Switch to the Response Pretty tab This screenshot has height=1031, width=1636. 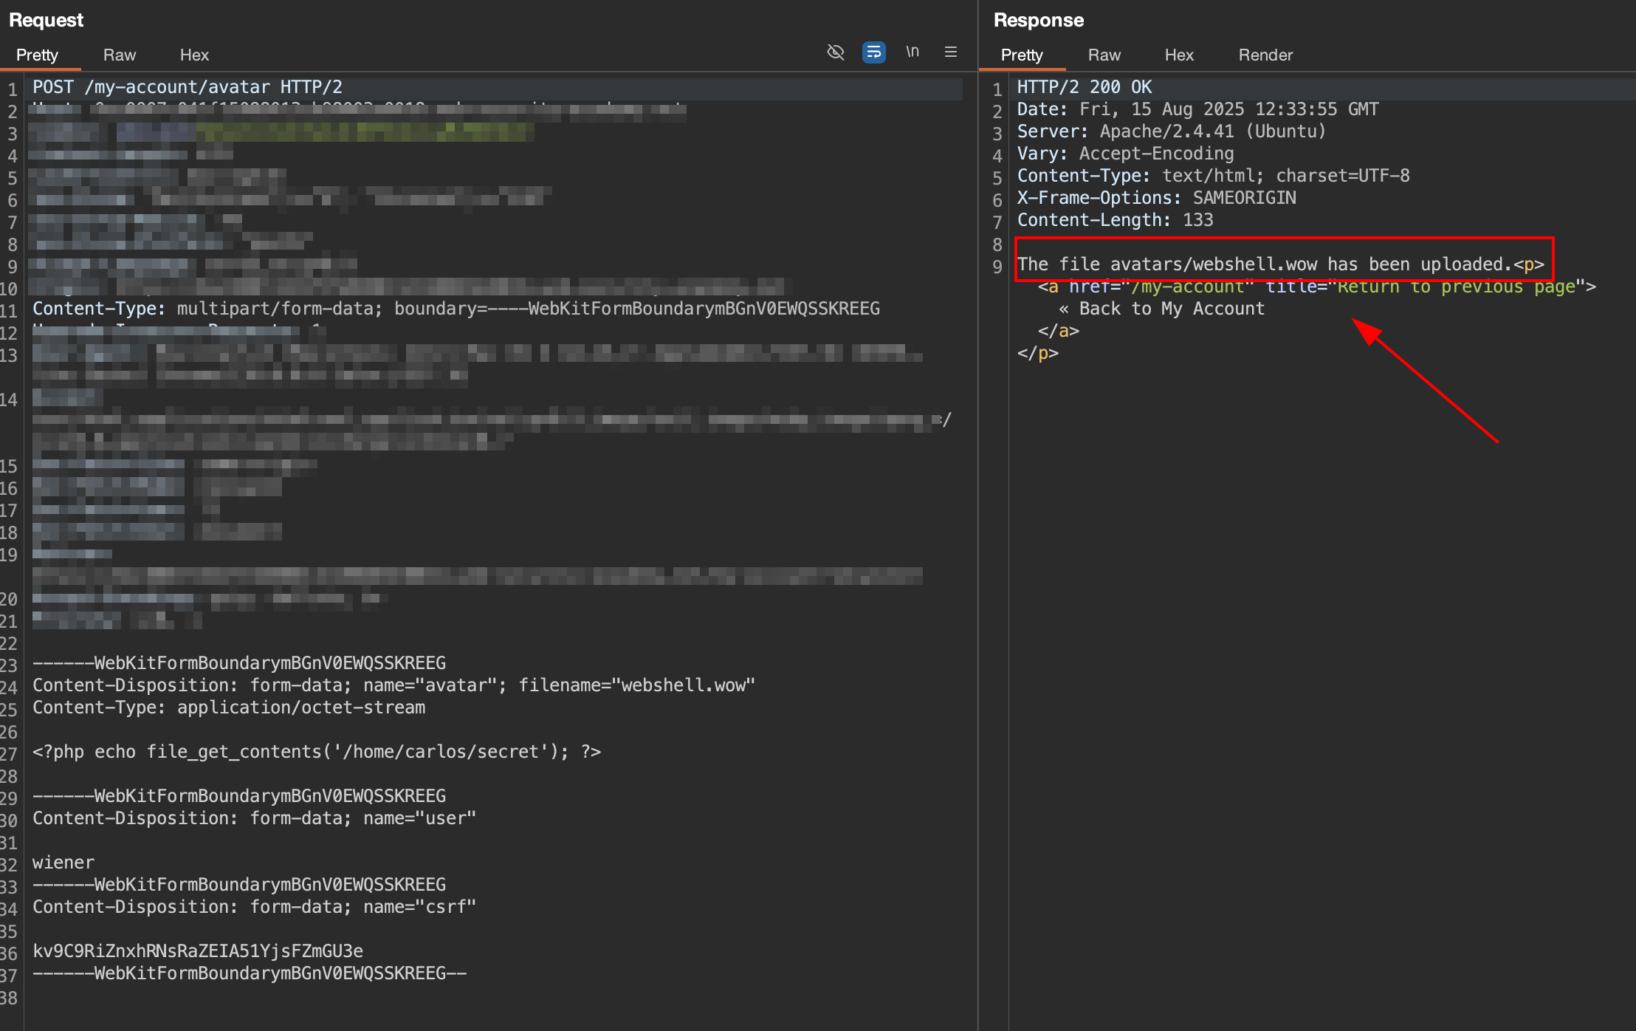click(1022, 55)
